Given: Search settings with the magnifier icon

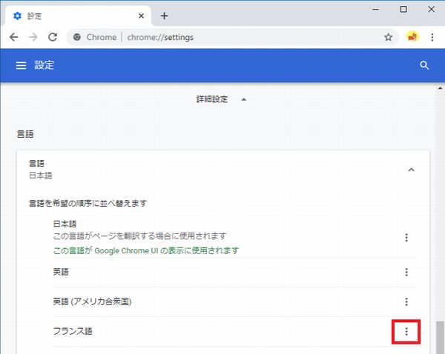Looking at the screenshot, I should (x=424, y=65).
